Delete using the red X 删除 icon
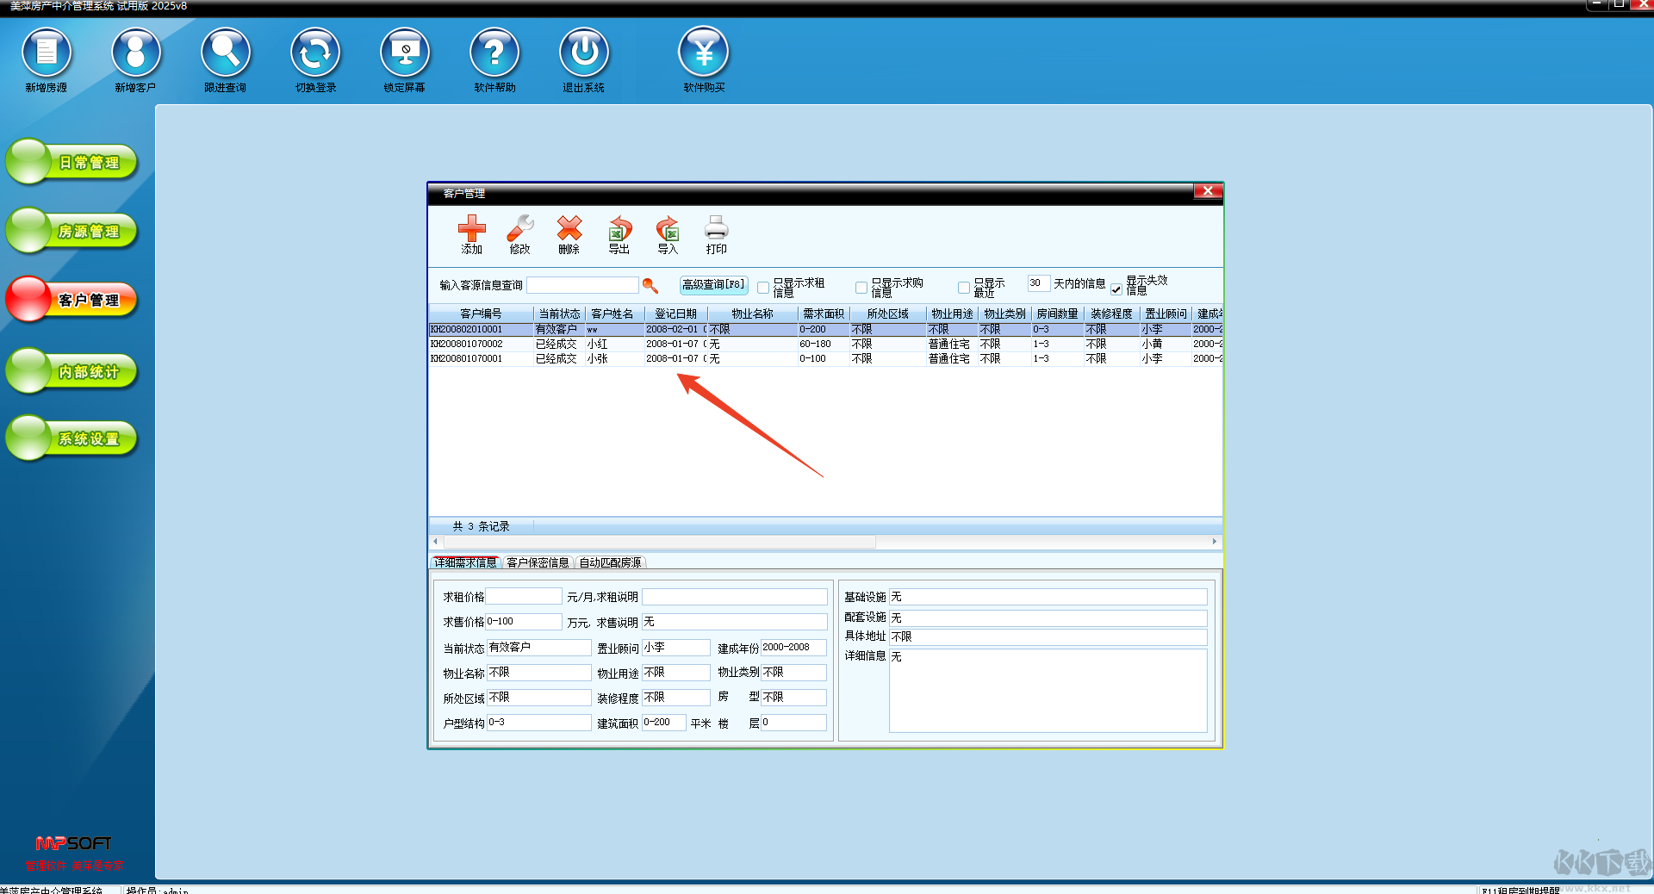 (x=569, y=230)
